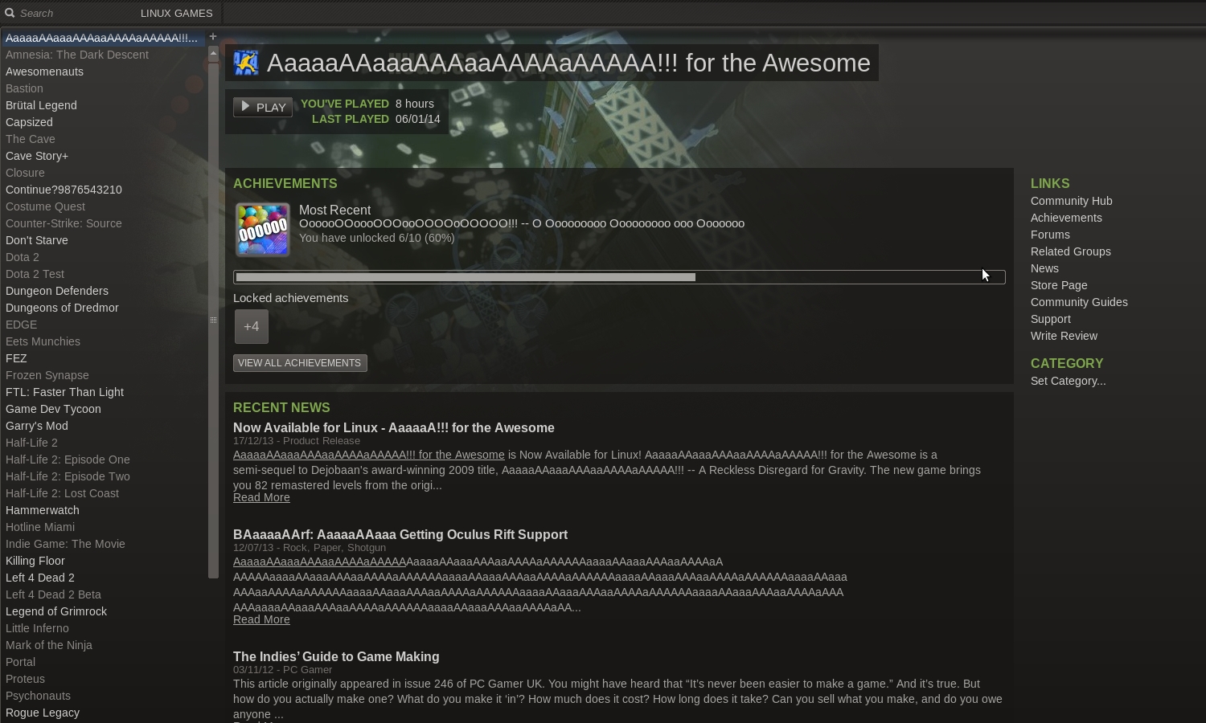Open the most recent achievement badge icon
Viewport: 1206px width, 723px height.
[263, 230]
